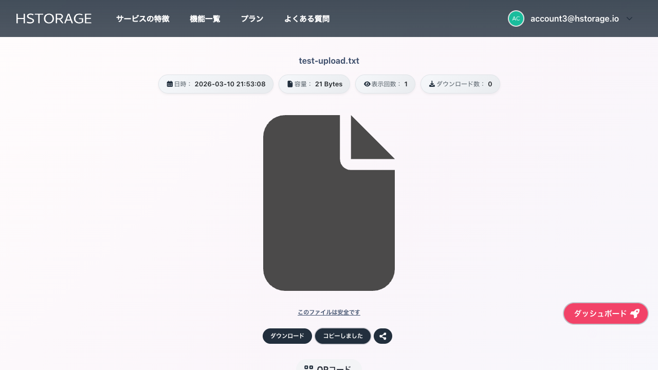Image resolution: width=658 pixels, height=370 pixels.
Task: Click the download icon beside ダウンロード数
Action: [432, 84]
